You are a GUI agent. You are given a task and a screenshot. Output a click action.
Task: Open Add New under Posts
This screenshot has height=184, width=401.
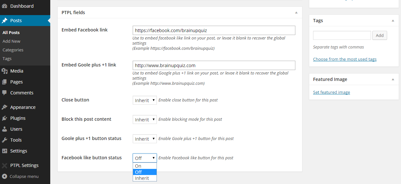(11, 41)
